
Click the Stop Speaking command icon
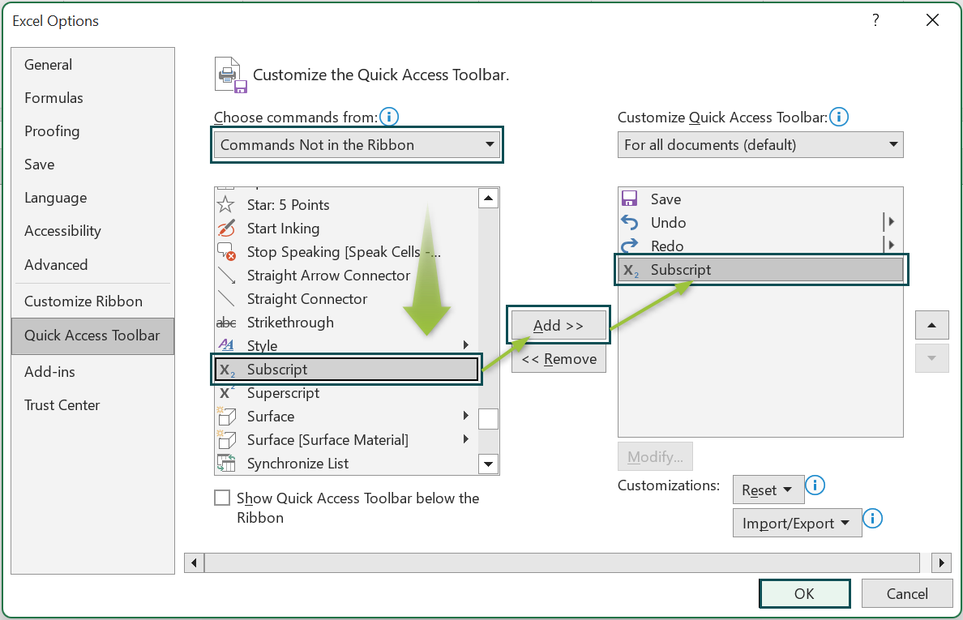(226, 252)
